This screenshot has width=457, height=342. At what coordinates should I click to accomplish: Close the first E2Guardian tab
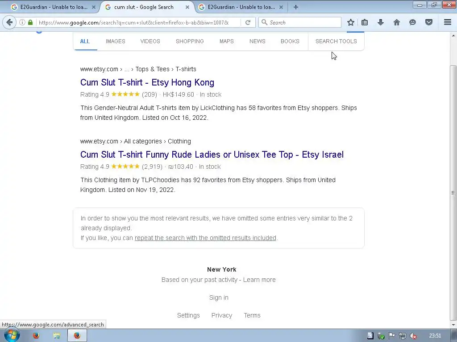click(x=94, y=7)
